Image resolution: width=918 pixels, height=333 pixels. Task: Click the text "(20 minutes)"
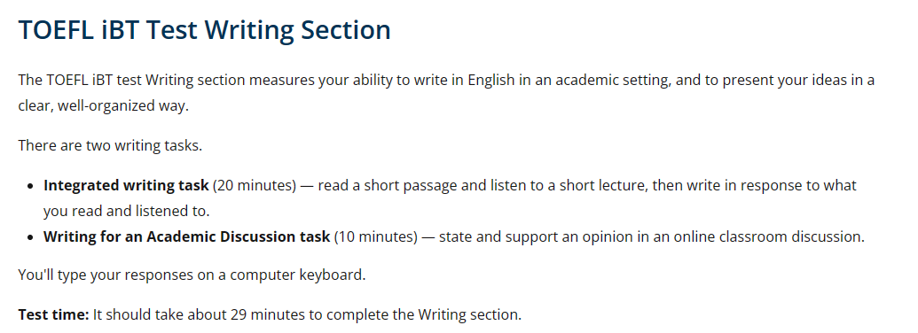pyautogui.click(x=254, y=185)
